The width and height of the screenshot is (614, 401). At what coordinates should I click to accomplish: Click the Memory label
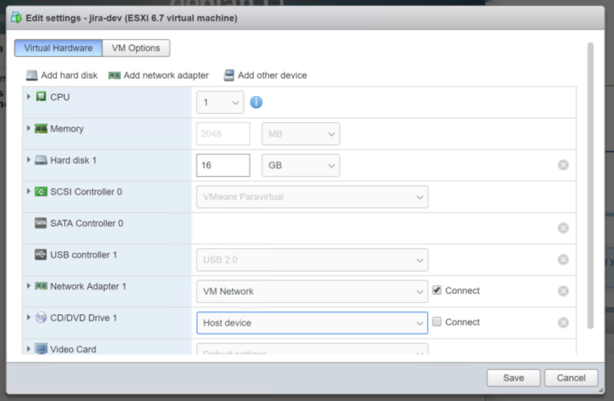coord(67,129)
